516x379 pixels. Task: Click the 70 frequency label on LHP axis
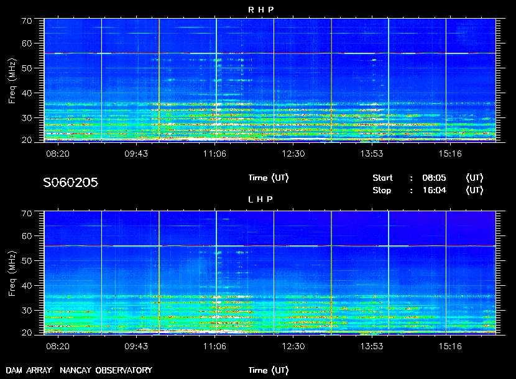[x=27, y=214]
